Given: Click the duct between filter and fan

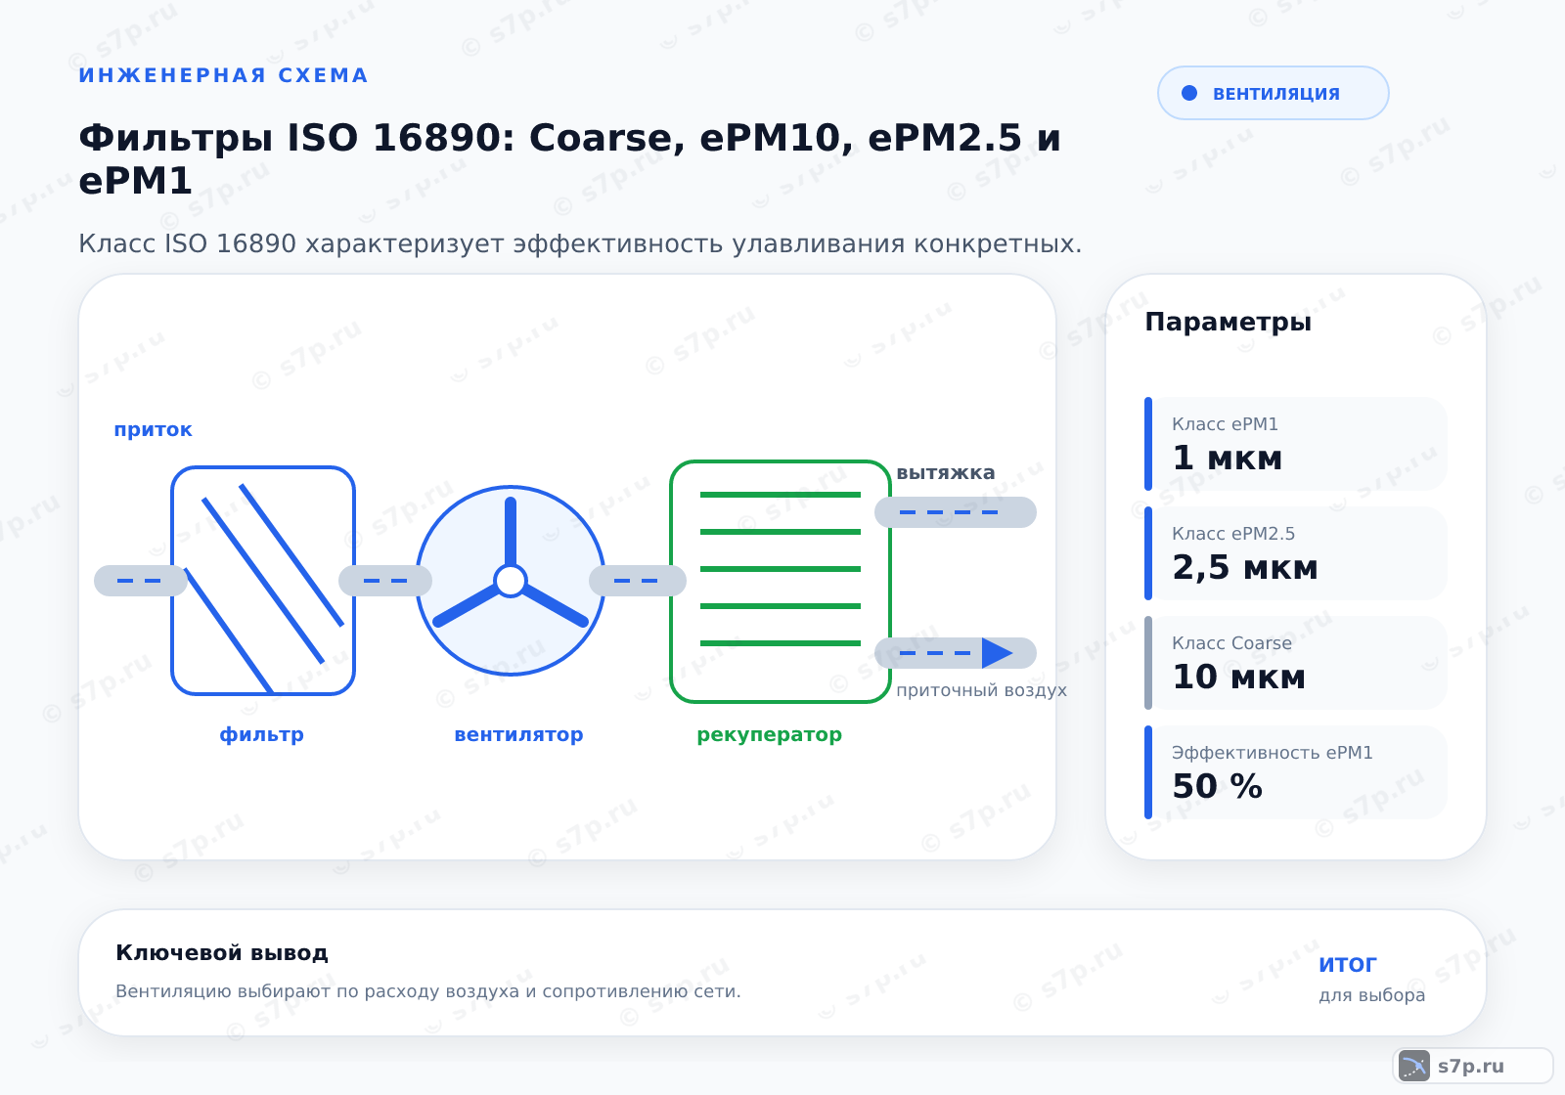Looking at the screenshot, I should (x=385, y=581).
